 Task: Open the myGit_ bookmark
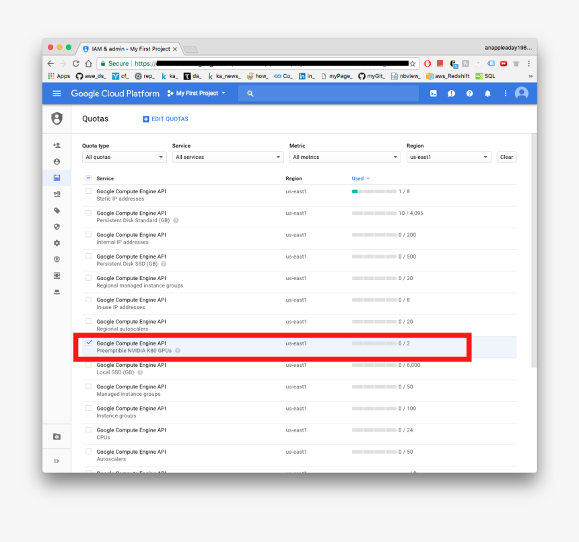tap(372, 76)
